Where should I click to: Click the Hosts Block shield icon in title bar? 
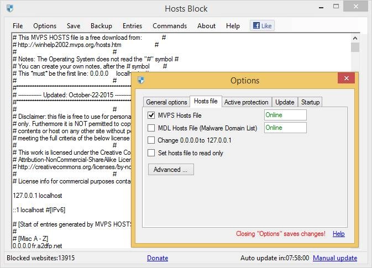(10, 8)
